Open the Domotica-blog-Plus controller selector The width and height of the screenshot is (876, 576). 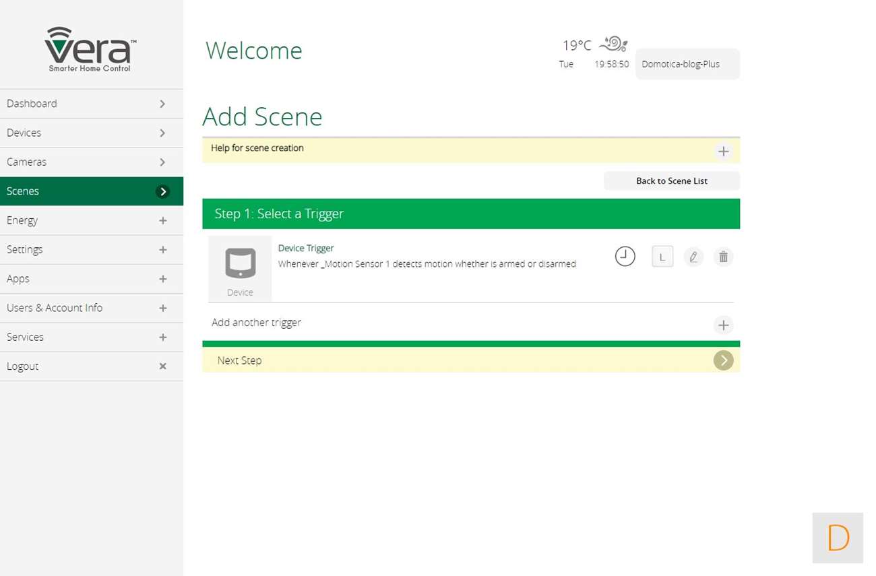click(x=687, y=64)
